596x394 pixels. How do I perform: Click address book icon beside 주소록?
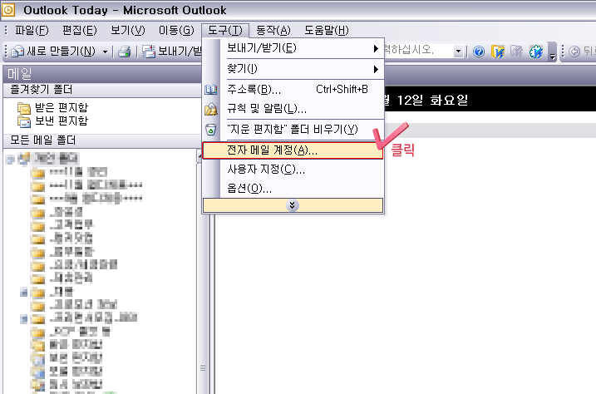click(211, 90)
